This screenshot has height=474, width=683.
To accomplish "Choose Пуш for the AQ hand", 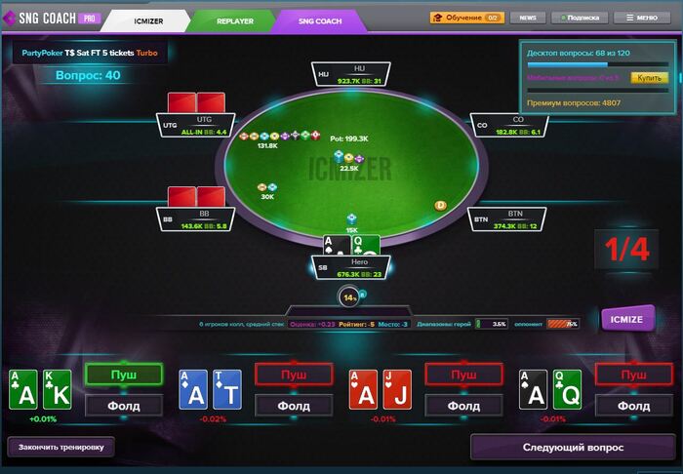I will pos(634,375).
